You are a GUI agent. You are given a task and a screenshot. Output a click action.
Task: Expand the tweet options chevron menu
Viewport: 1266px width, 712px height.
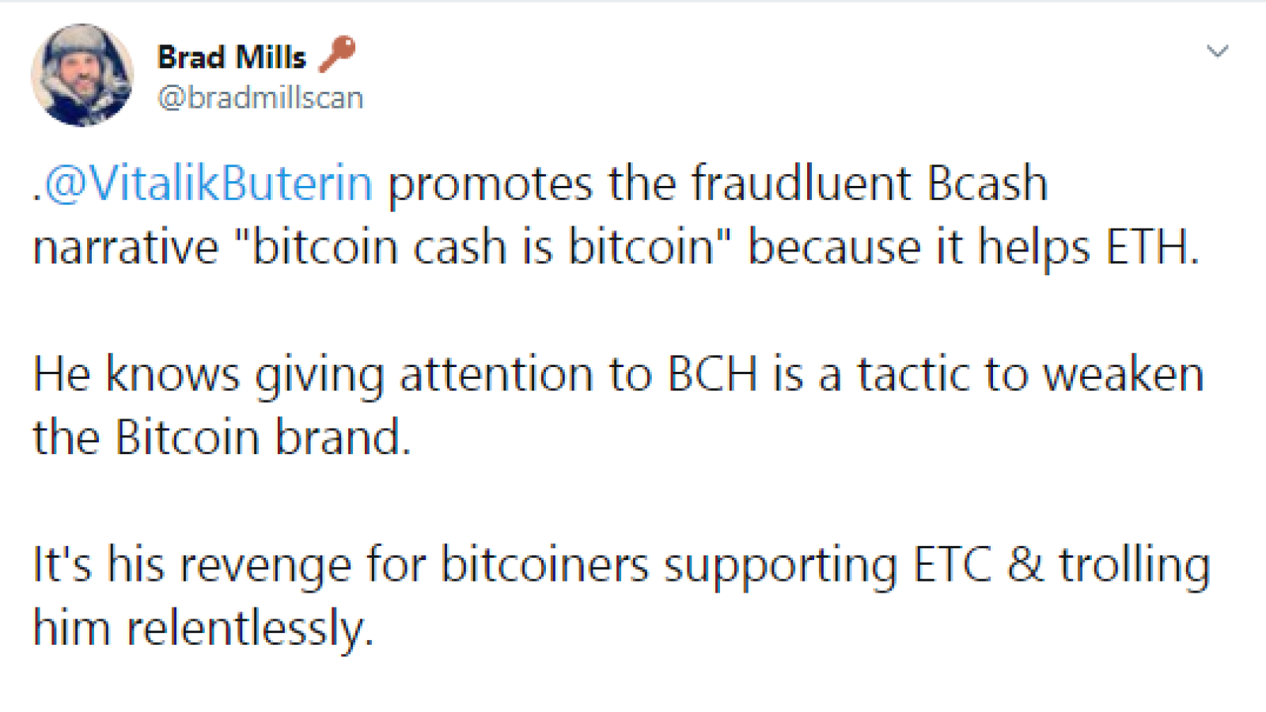pos(1217,51)
